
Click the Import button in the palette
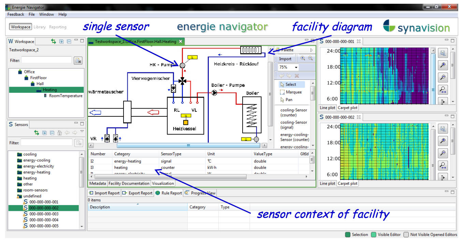[x=285, y=59]
